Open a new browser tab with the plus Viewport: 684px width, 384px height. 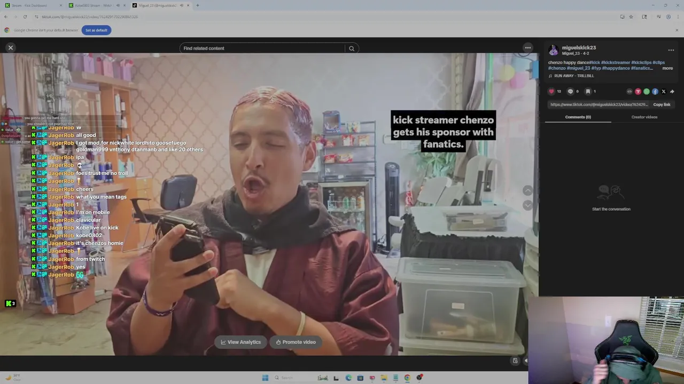tap(197, 5)
